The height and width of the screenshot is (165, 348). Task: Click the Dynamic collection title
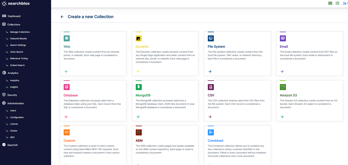point(142,47)
